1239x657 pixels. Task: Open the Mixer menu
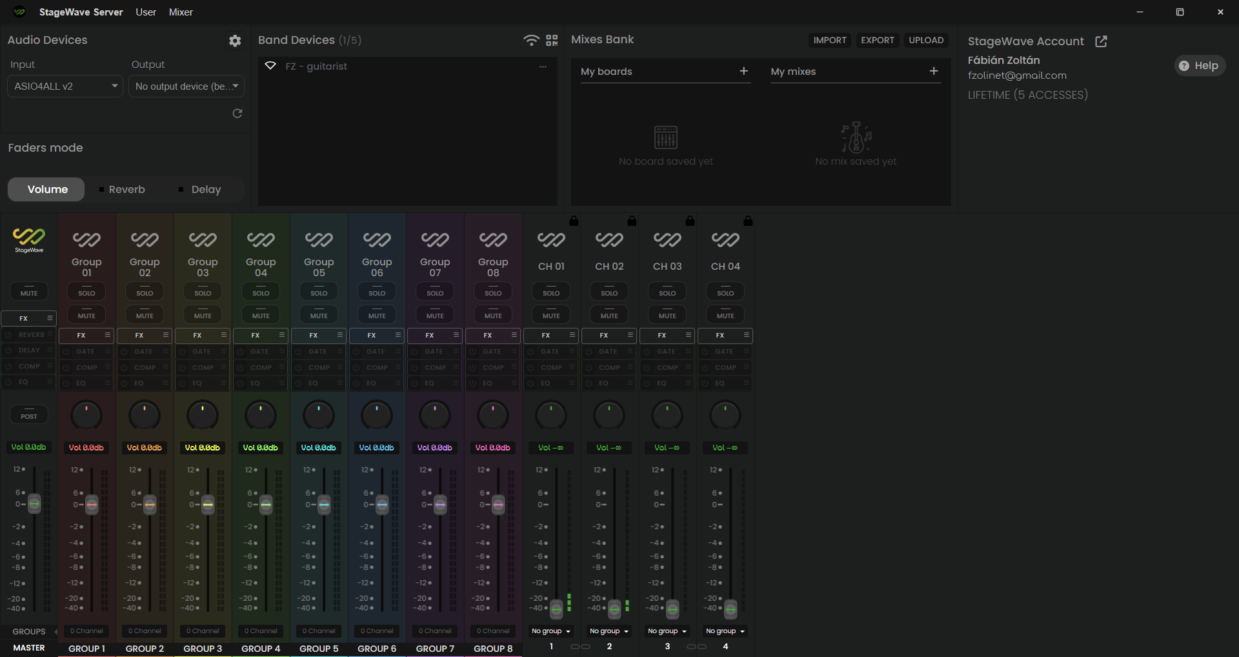point(181,12)
